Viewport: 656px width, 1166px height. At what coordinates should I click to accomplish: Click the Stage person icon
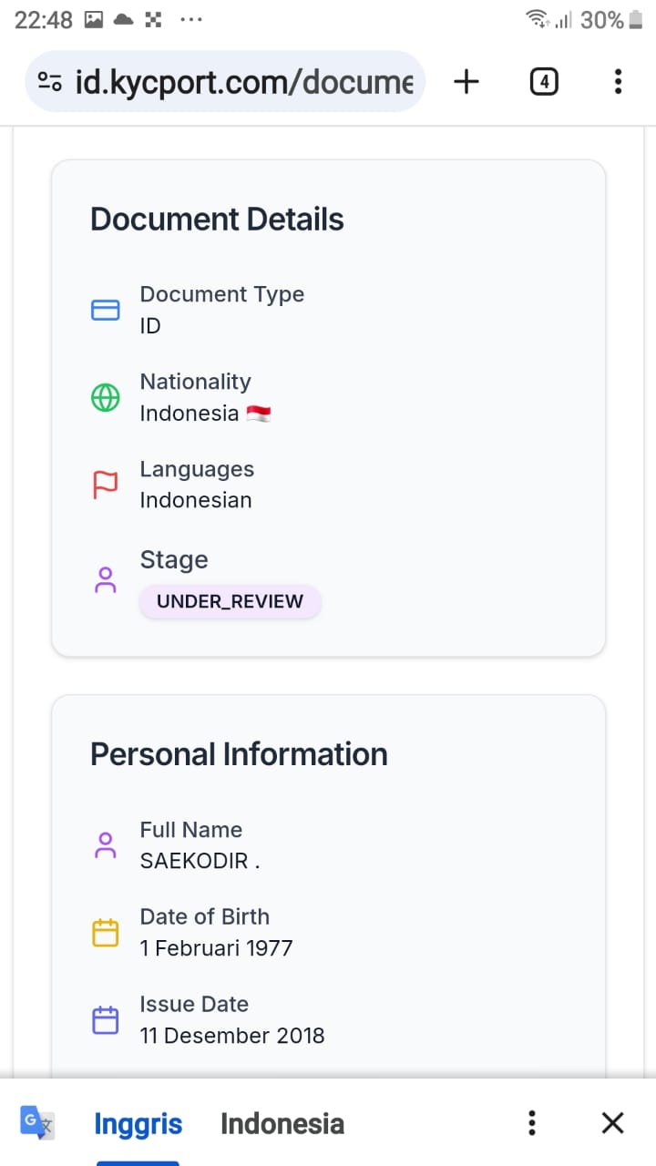[x=106, y=580]
